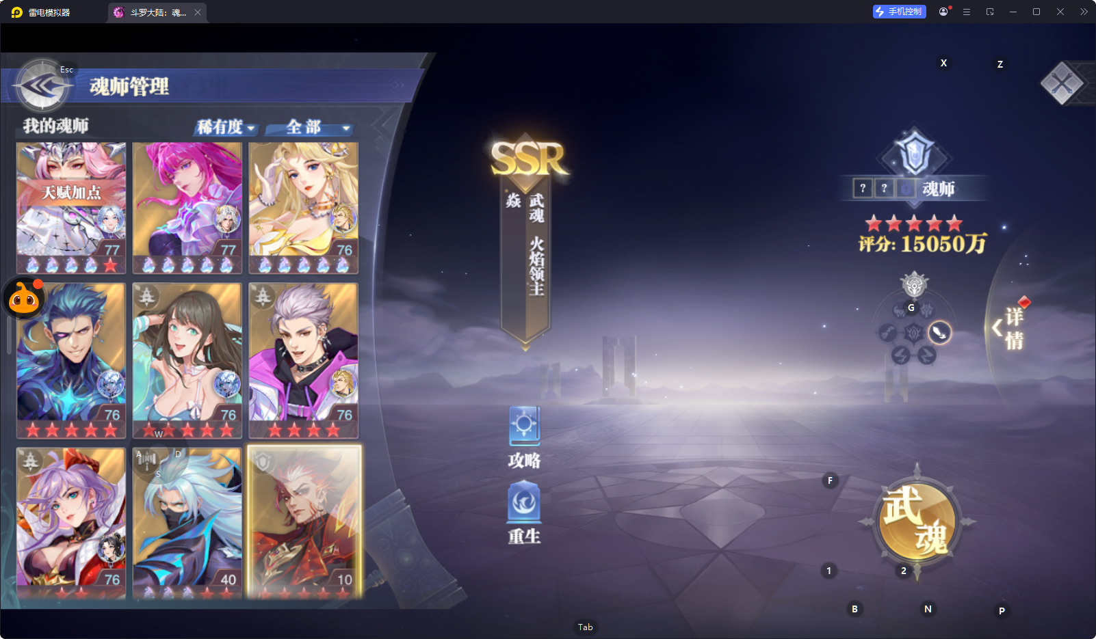Viewport: 1096px width, 639px height.
Task: Click the locked padlock slot
Action: 906,188
